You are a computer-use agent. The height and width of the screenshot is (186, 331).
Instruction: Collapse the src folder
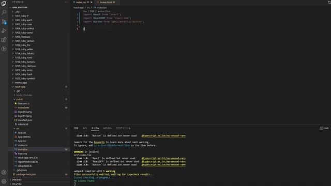click(x=18, y=129)
